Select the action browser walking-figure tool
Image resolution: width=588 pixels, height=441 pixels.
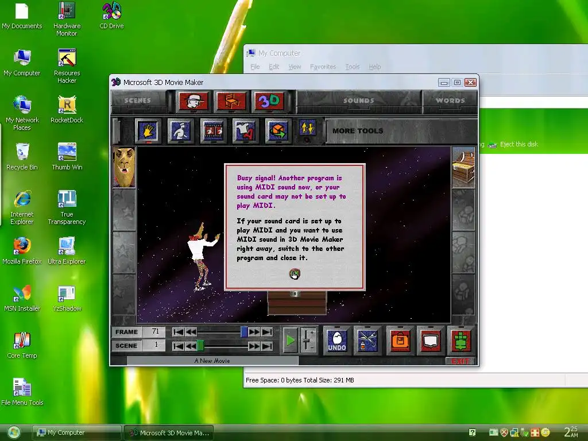pos(181,130)
